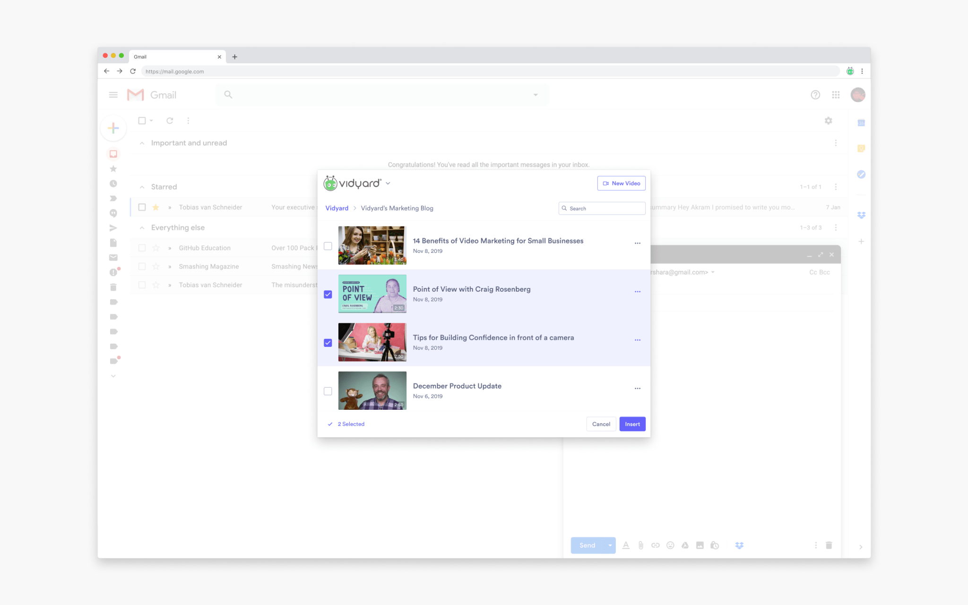
Task: Open more options for 14 Benefits video
Action: [x=637, y=243]
